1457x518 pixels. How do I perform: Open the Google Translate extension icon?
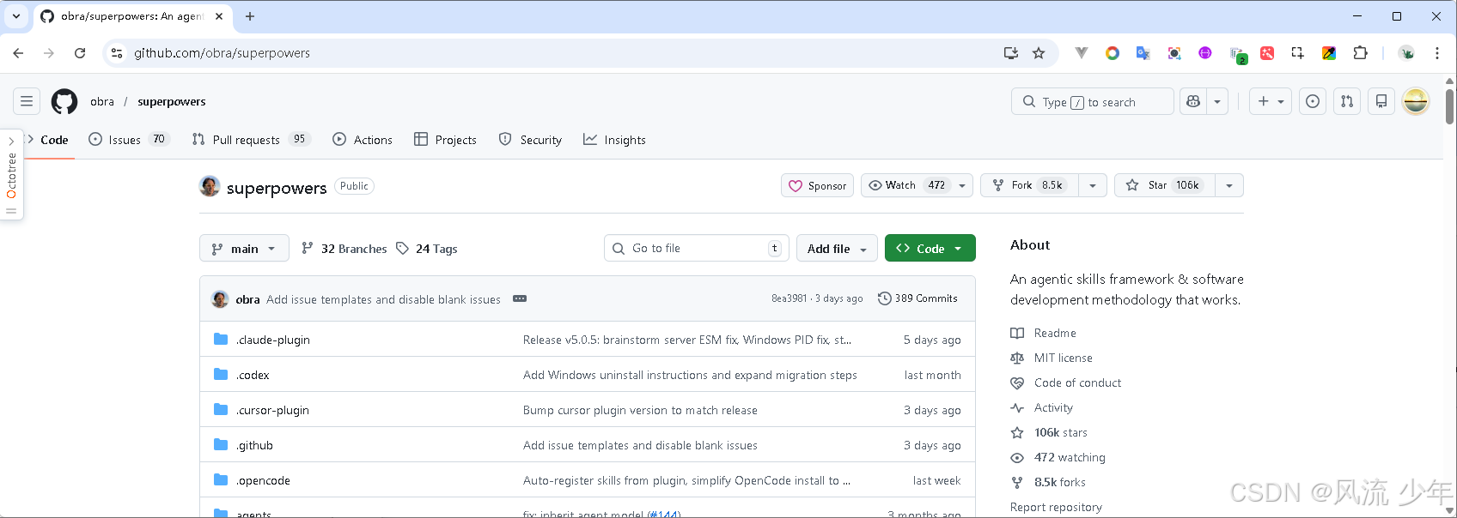[x=1143, y=53]
